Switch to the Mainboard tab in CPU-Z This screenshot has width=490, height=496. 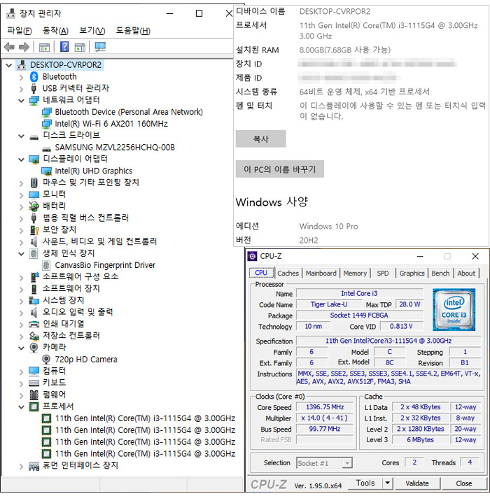[x=321, y=273]
